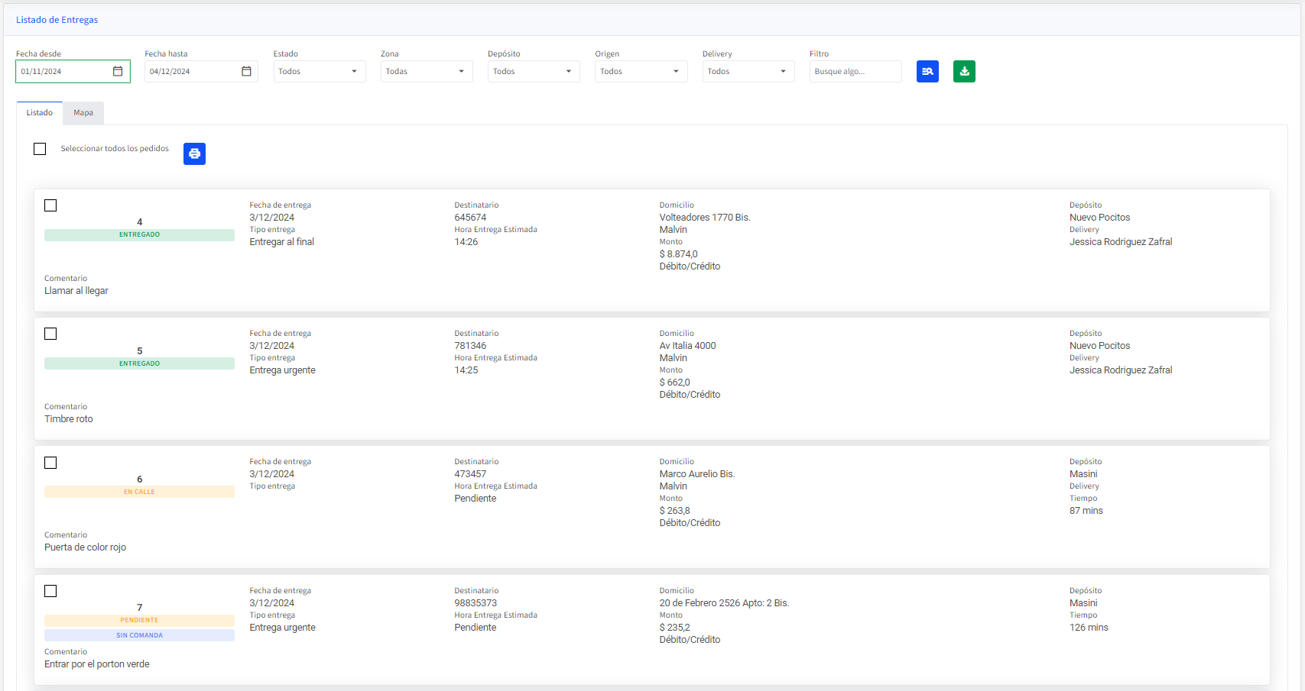Click the SIN COMANDA badge on order 7

139,635
